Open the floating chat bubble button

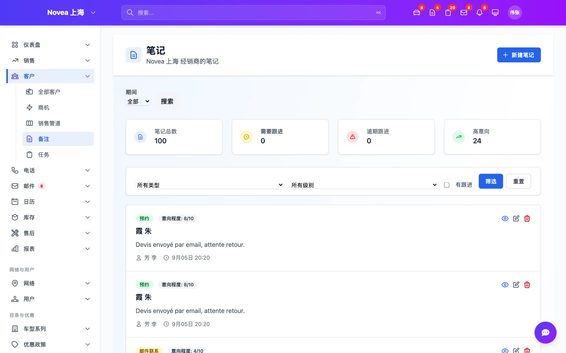click(x=545, y=332)
